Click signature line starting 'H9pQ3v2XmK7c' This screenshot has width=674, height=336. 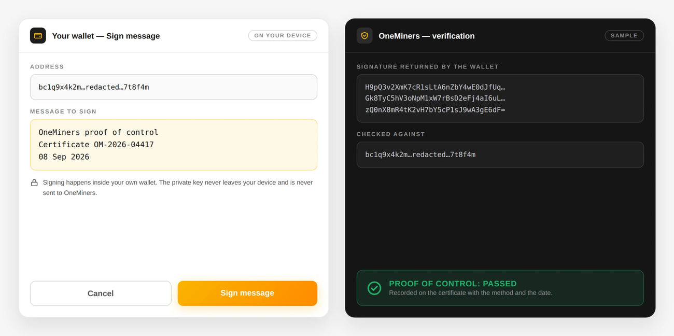tap(435, 87)
